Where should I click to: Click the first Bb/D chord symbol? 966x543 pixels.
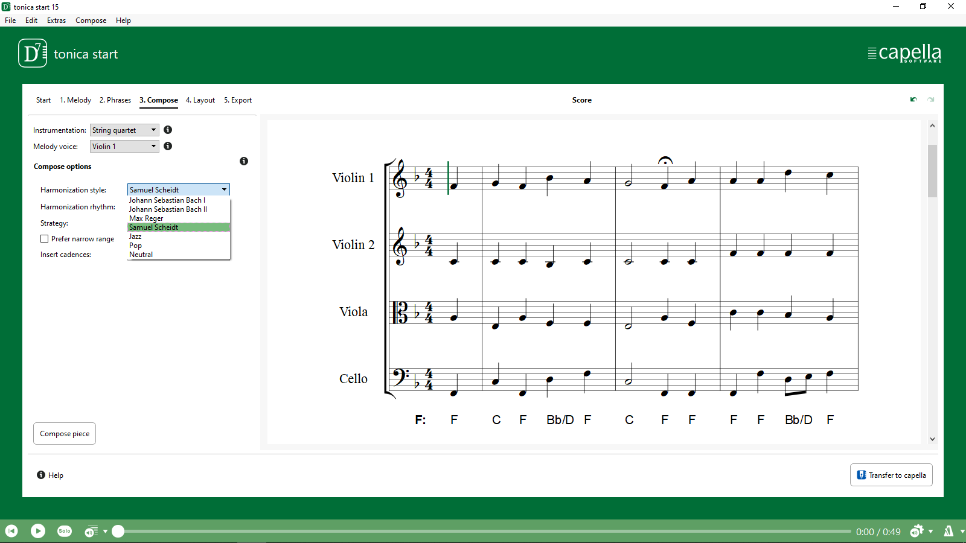point(560,420)
